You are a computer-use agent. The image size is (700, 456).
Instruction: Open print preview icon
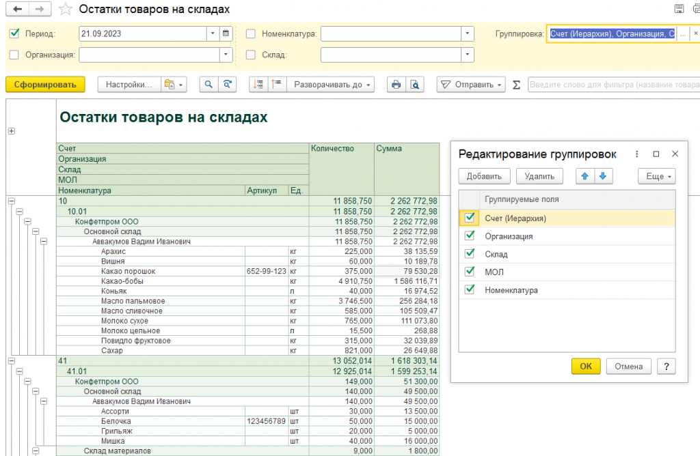[x=415, y=84]
